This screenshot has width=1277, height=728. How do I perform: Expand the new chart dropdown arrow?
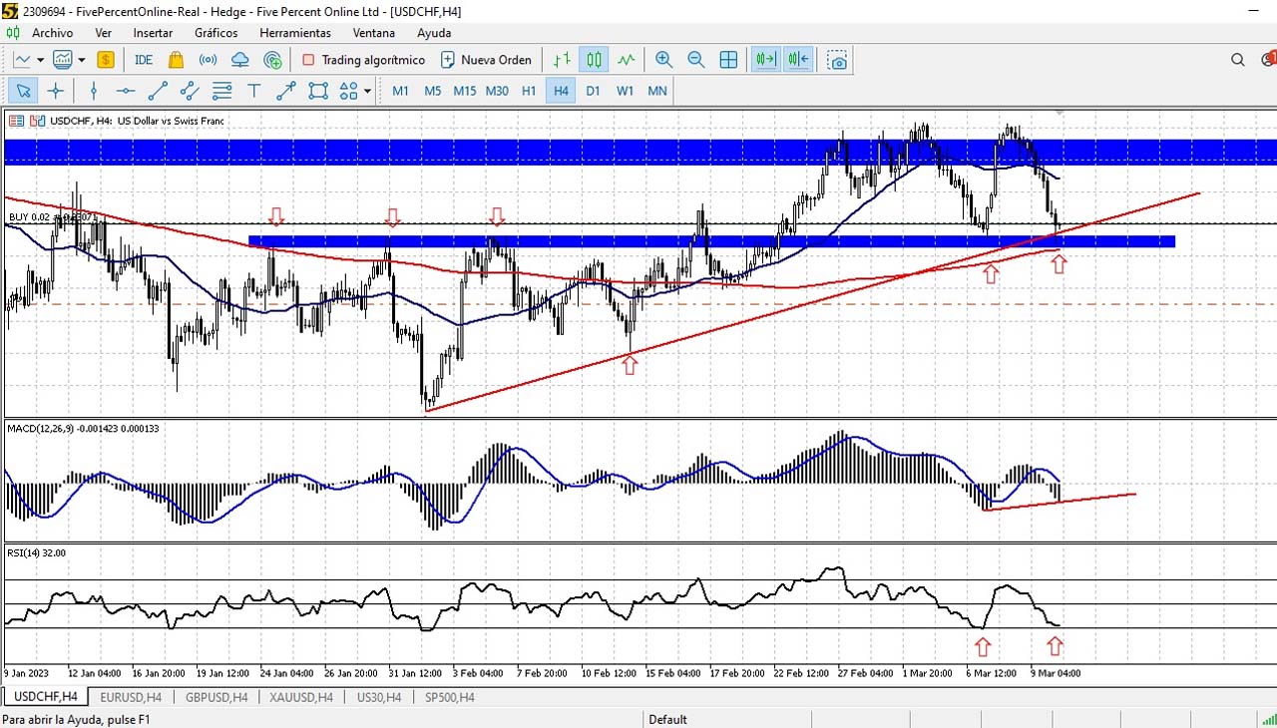(39, 60)
